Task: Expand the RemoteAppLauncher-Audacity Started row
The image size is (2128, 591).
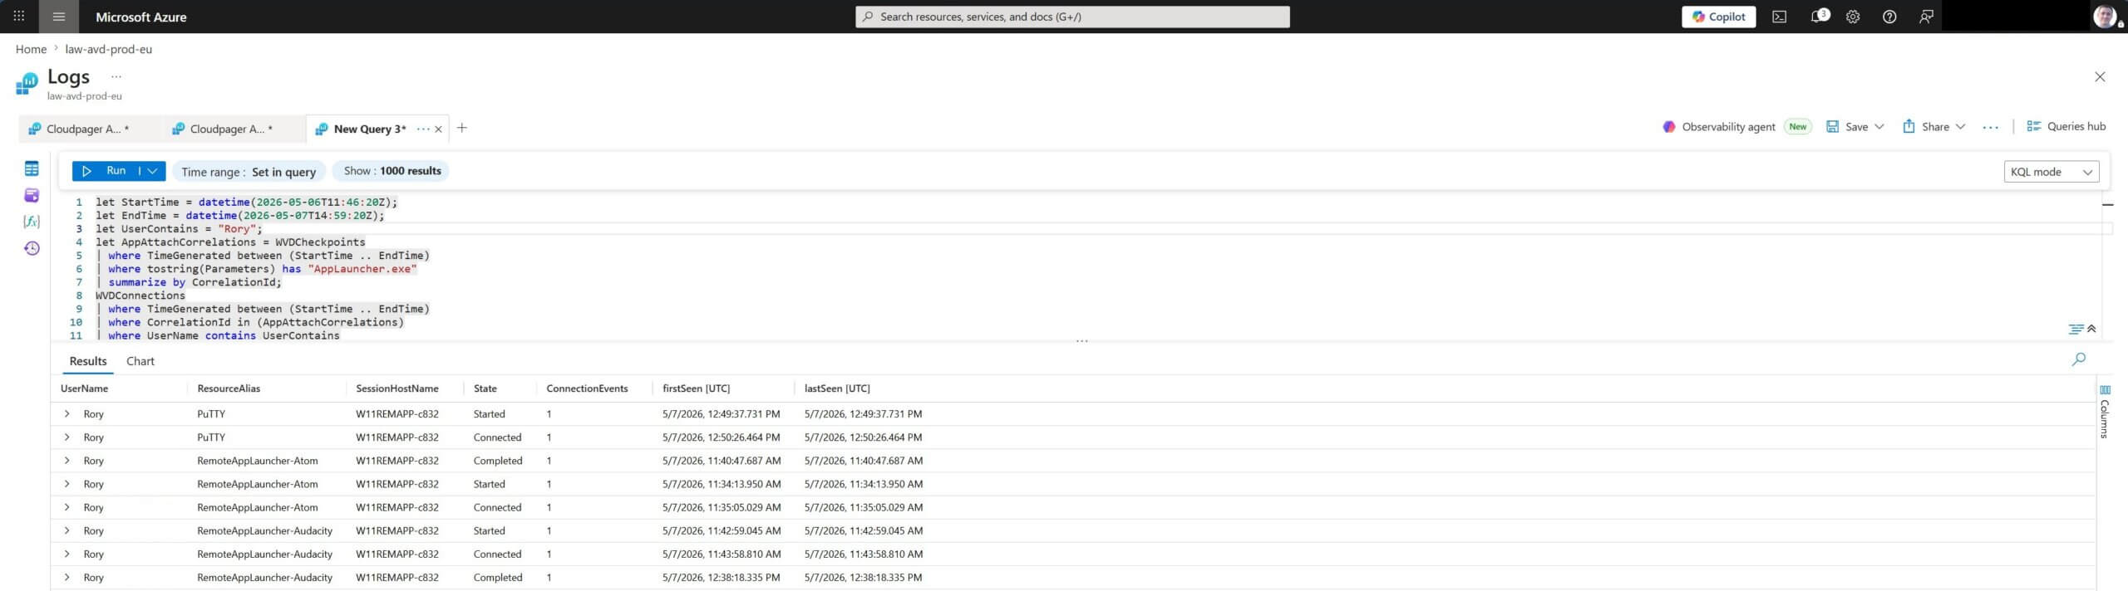Action: 66,530
